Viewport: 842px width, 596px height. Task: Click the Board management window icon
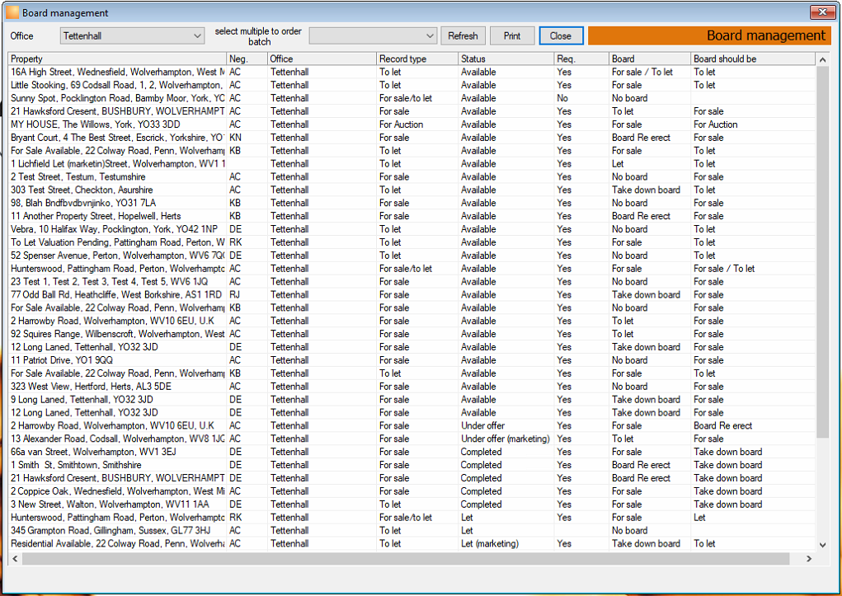12,12
